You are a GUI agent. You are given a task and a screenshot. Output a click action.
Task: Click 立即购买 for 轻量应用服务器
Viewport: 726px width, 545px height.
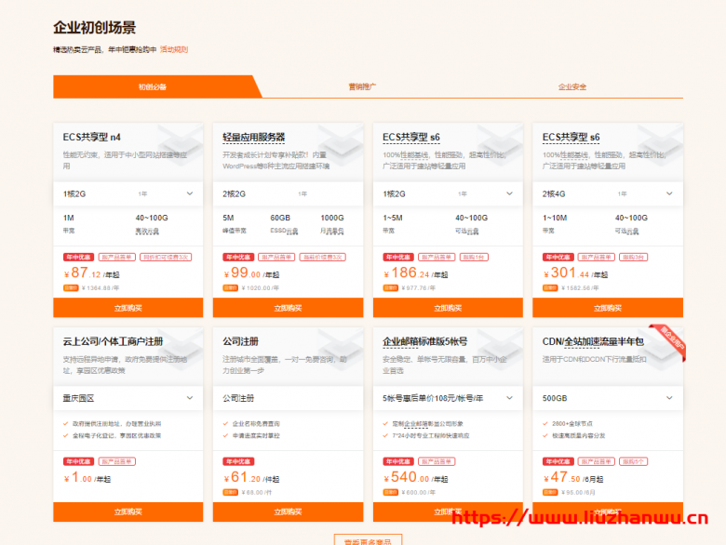tap(288, 308)
